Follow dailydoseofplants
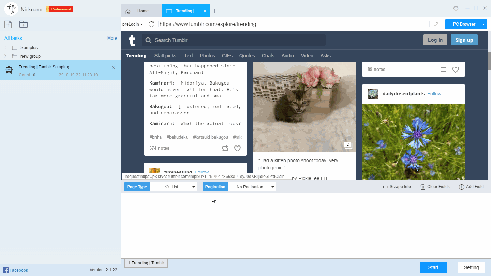This screenshot has height=276, width=491. [x=434, y=94]
